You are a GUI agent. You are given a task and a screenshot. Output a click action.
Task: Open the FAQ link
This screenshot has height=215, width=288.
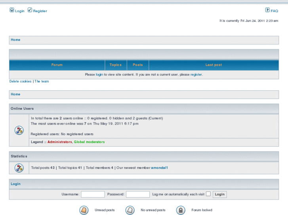pos(274,11)
